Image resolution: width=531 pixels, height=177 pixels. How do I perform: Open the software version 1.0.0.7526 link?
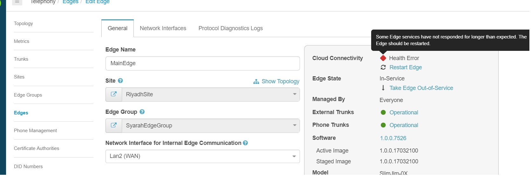[x=393, y=138]
